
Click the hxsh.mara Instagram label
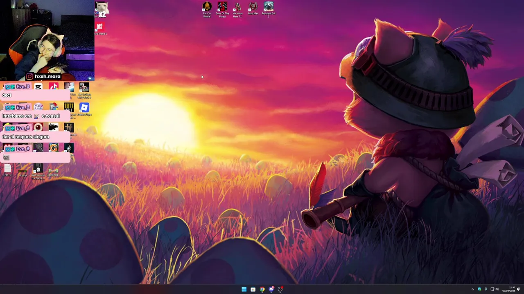click(x=43, y=76)
